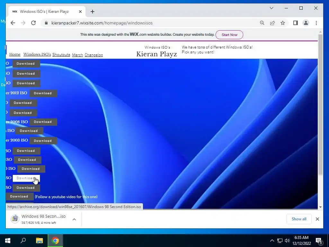Viewport: 329px width, 247px height.
Task: View site info via the padlock icon
Action: click(x=46, y=23)
